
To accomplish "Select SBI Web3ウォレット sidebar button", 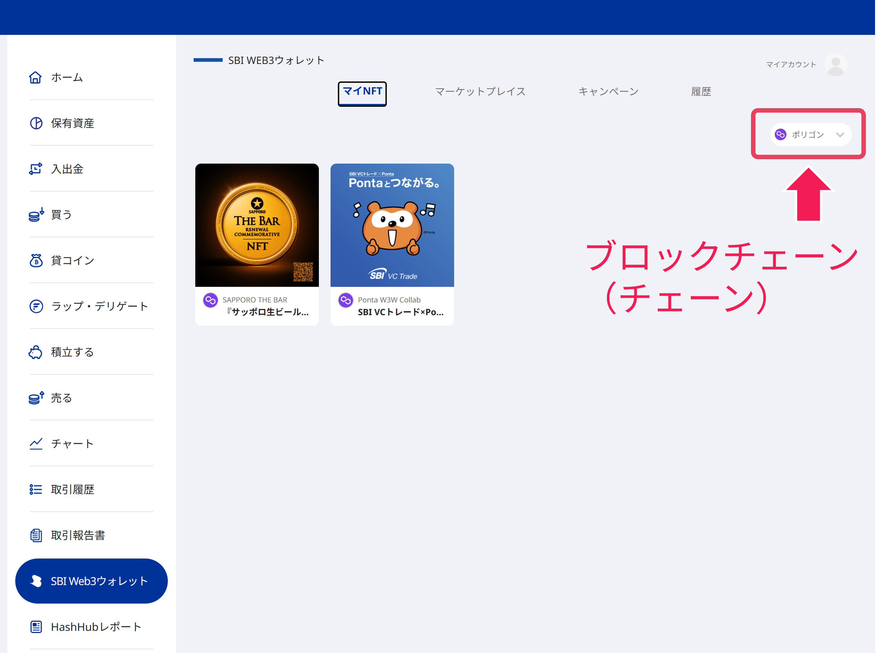I will pyautogui.click(x=91, y=581).
